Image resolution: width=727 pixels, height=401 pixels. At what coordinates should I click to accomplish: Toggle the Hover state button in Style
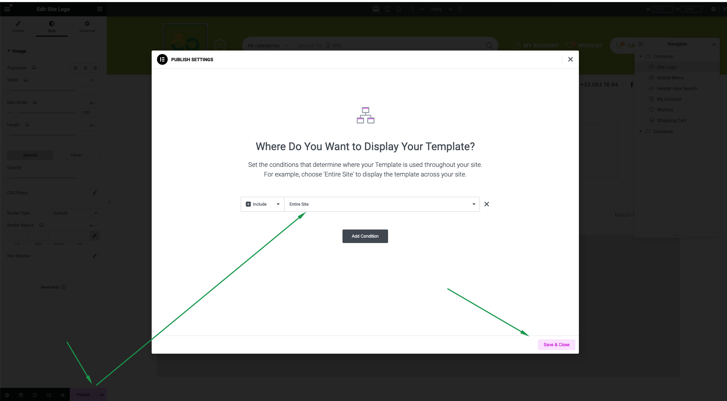pyautogui.click(x=76, y=155)
